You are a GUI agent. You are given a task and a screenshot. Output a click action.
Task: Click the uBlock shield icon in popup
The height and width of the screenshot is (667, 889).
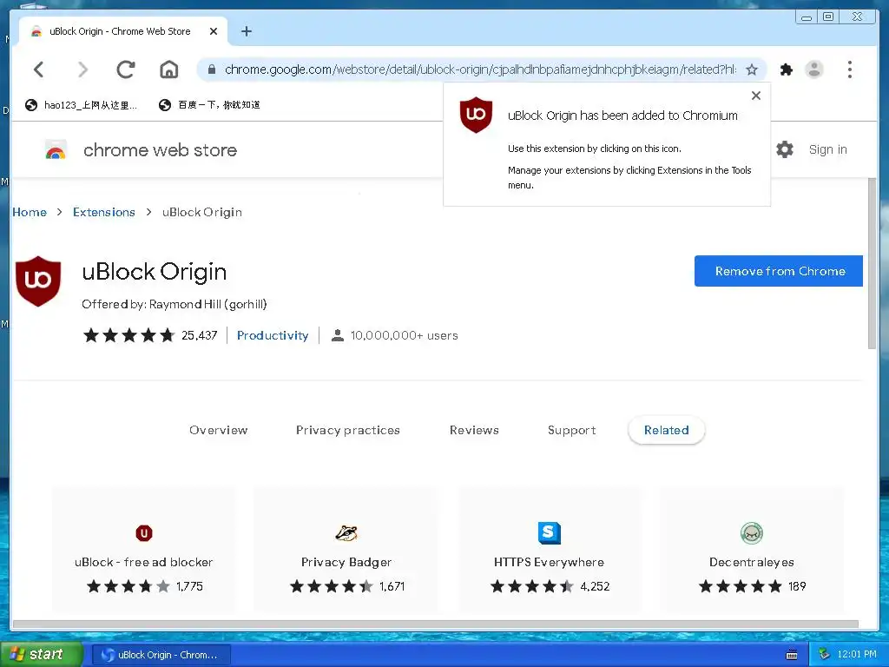[476, 115]
